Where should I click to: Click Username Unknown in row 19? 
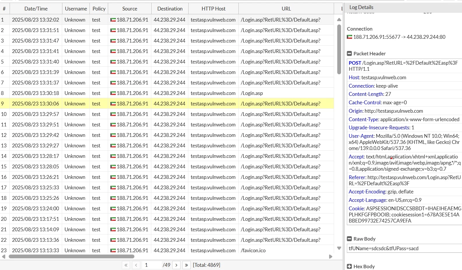coord(75,209)
